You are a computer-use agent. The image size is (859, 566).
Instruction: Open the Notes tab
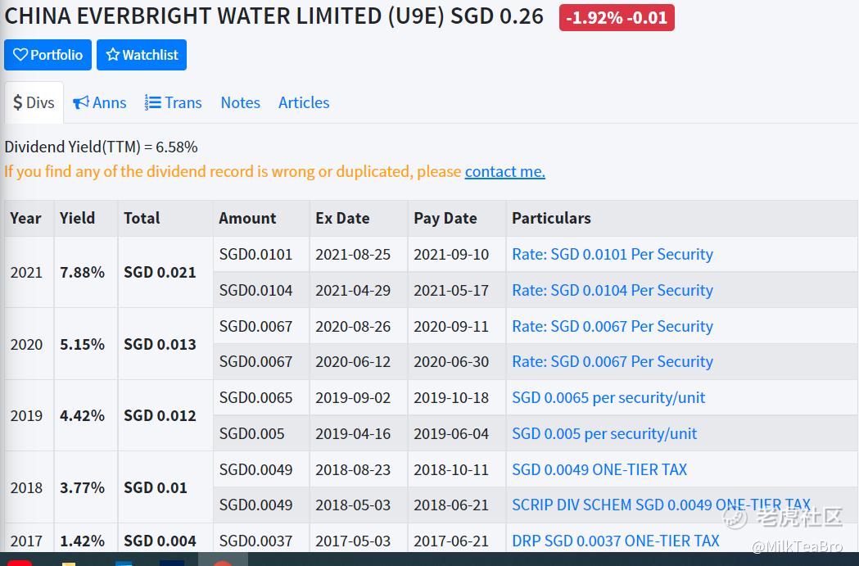pyautogui.click(x=241, y=102)
